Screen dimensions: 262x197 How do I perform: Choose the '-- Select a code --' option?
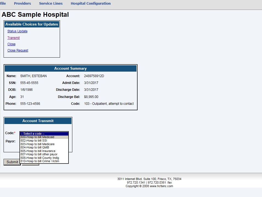point(44,134)
